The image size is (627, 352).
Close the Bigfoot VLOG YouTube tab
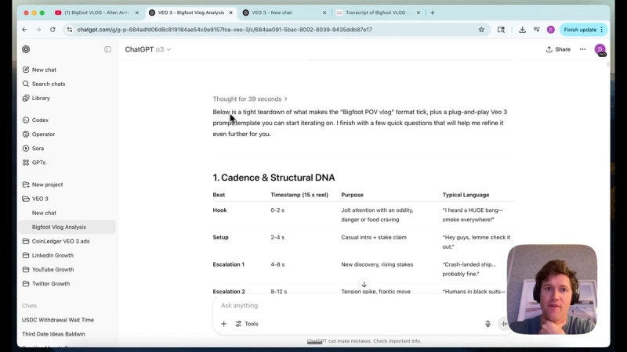[136, 13]
